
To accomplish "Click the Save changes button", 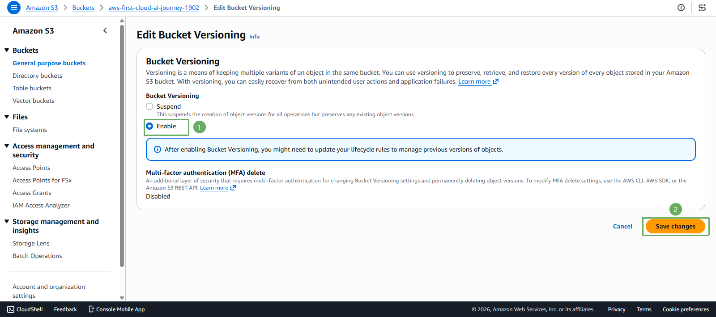I will click(676, 226).
